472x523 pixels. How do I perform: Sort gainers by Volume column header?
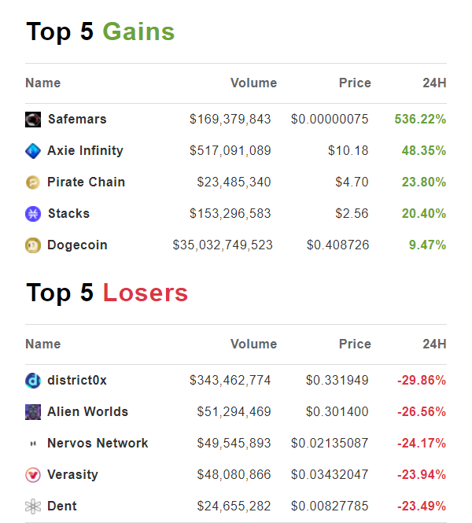tap(254, 83)
